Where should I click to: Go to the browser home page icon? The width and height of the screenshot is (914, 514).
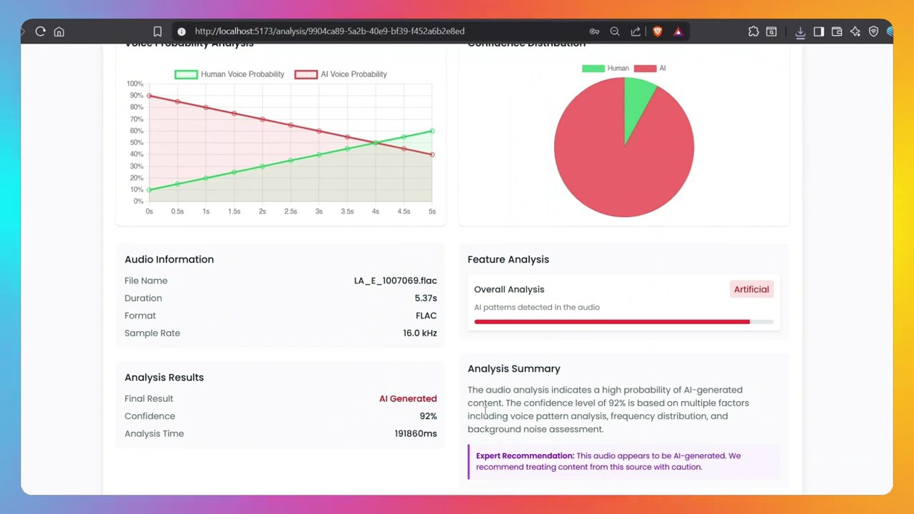point(59,31)
